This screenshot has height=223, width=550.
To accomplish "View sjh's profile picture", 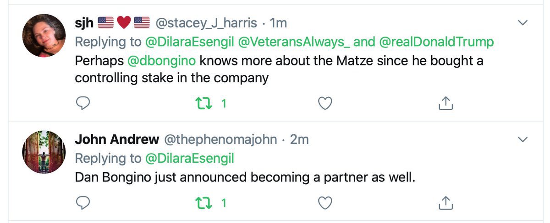I will 44,35.
